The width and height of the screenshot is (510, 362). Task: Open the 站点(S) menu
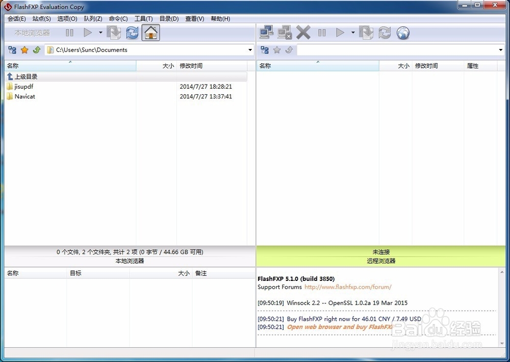click(42, 18)
